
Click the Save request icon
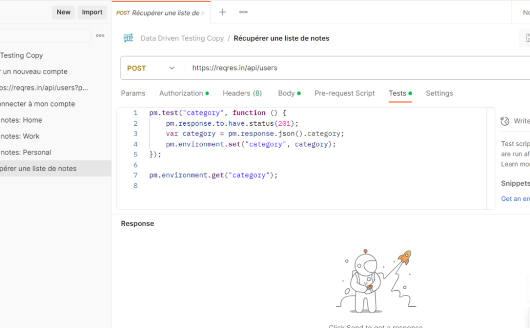click(526, 38)
